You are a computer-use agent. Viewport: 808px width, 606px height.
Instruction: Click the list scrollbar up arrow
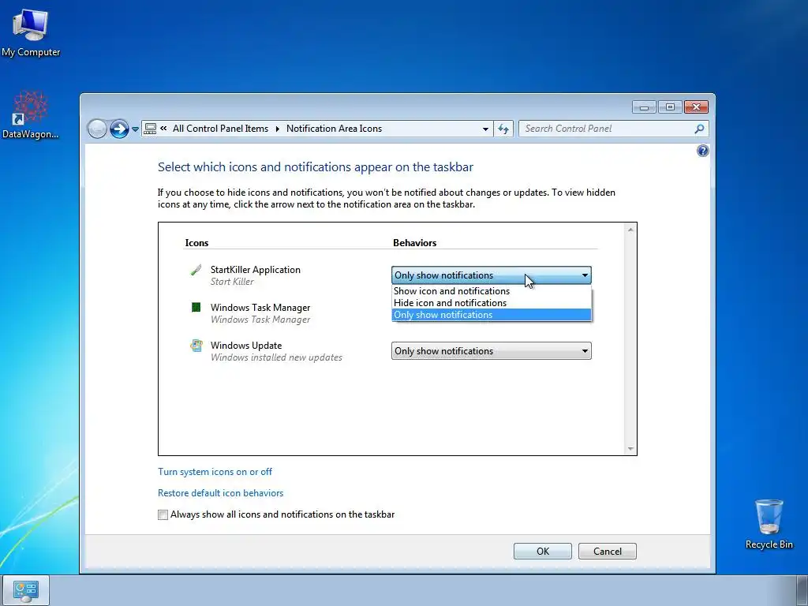pos(630,230)
